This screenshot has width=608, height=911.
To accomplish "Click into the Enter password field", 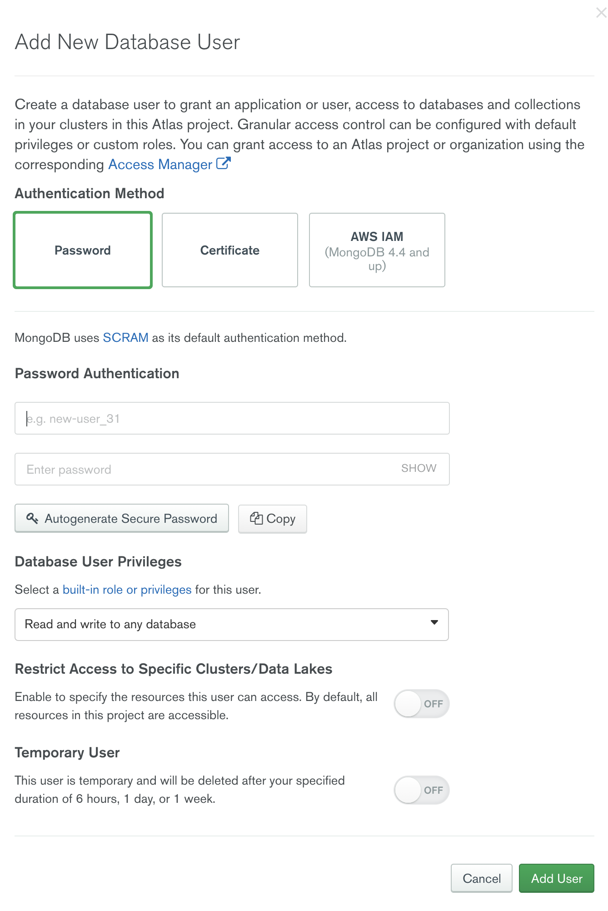I will pos(204,469).
